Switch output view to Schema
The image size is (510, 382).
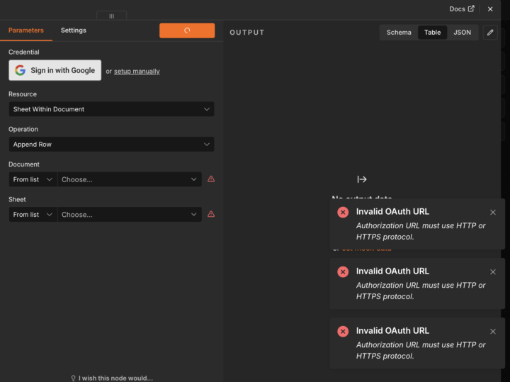click(x=399, y=32)
